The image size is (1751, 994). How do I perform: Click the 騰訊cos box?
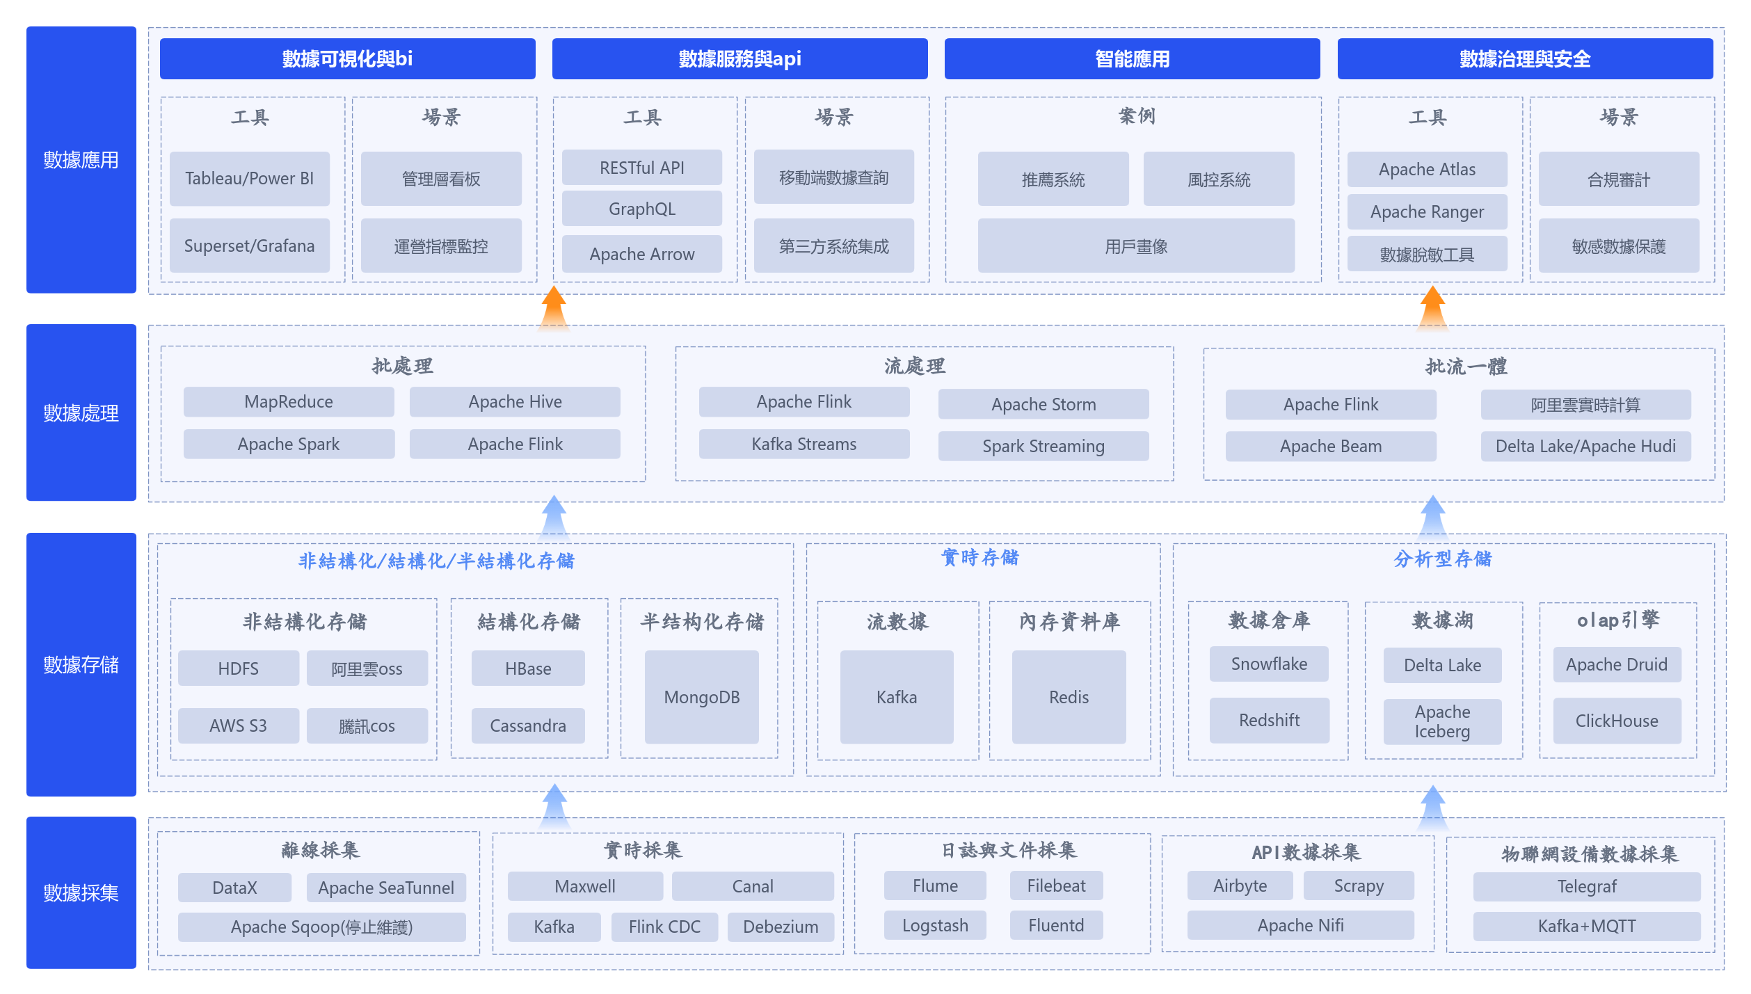click(x=367, y=726)
